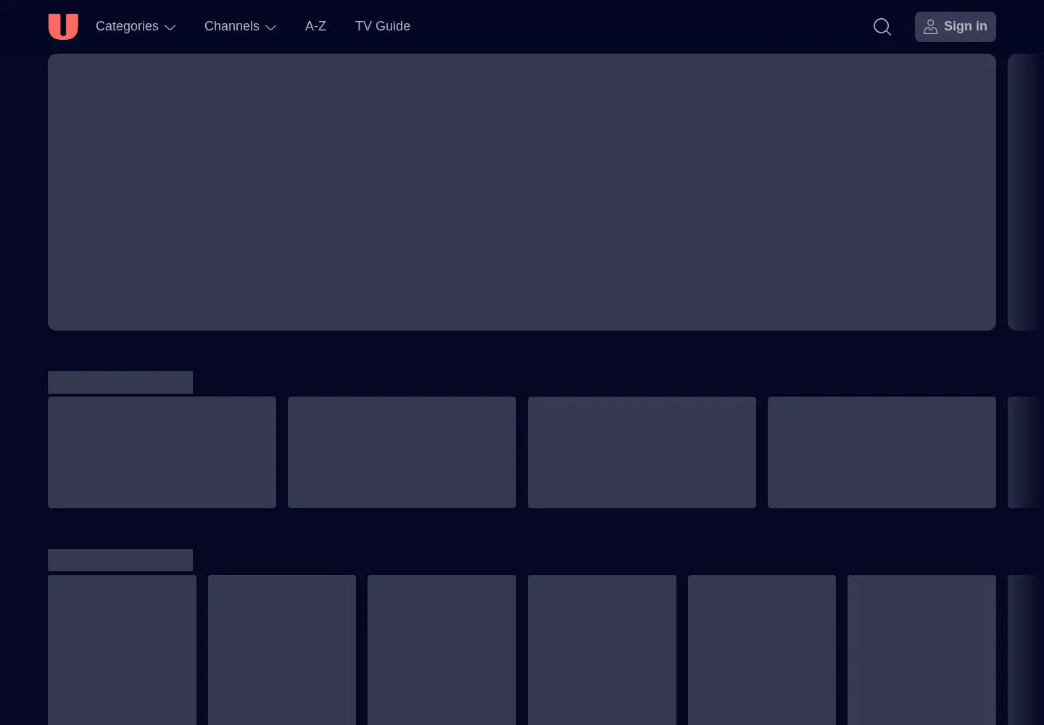Expand the Categories dropdown
Image resolution: width=1044 pixels, height=725 pixels.
[x=136, y=26]
